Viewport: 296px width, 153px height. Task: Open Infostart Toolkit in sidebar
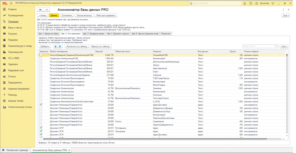click(x=16, y=101)
